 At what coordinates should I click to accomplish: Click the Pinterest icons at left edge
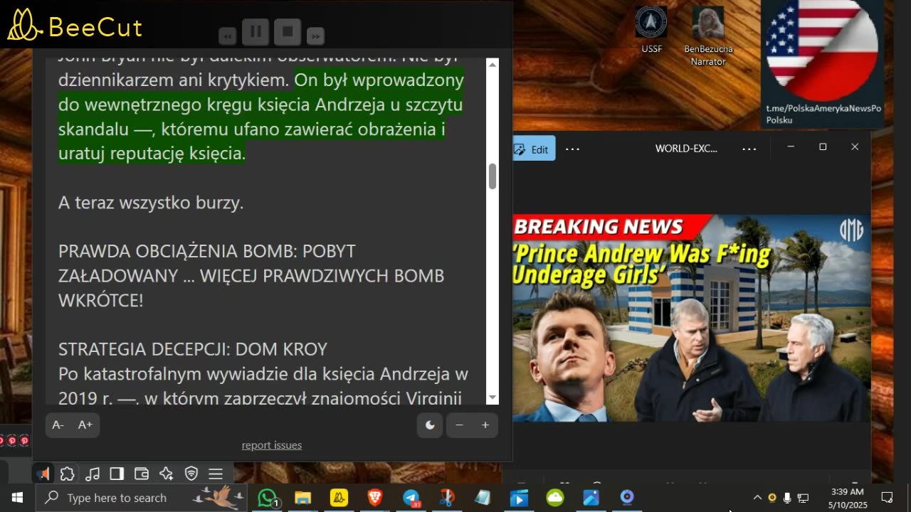click(x=12, y=441)
